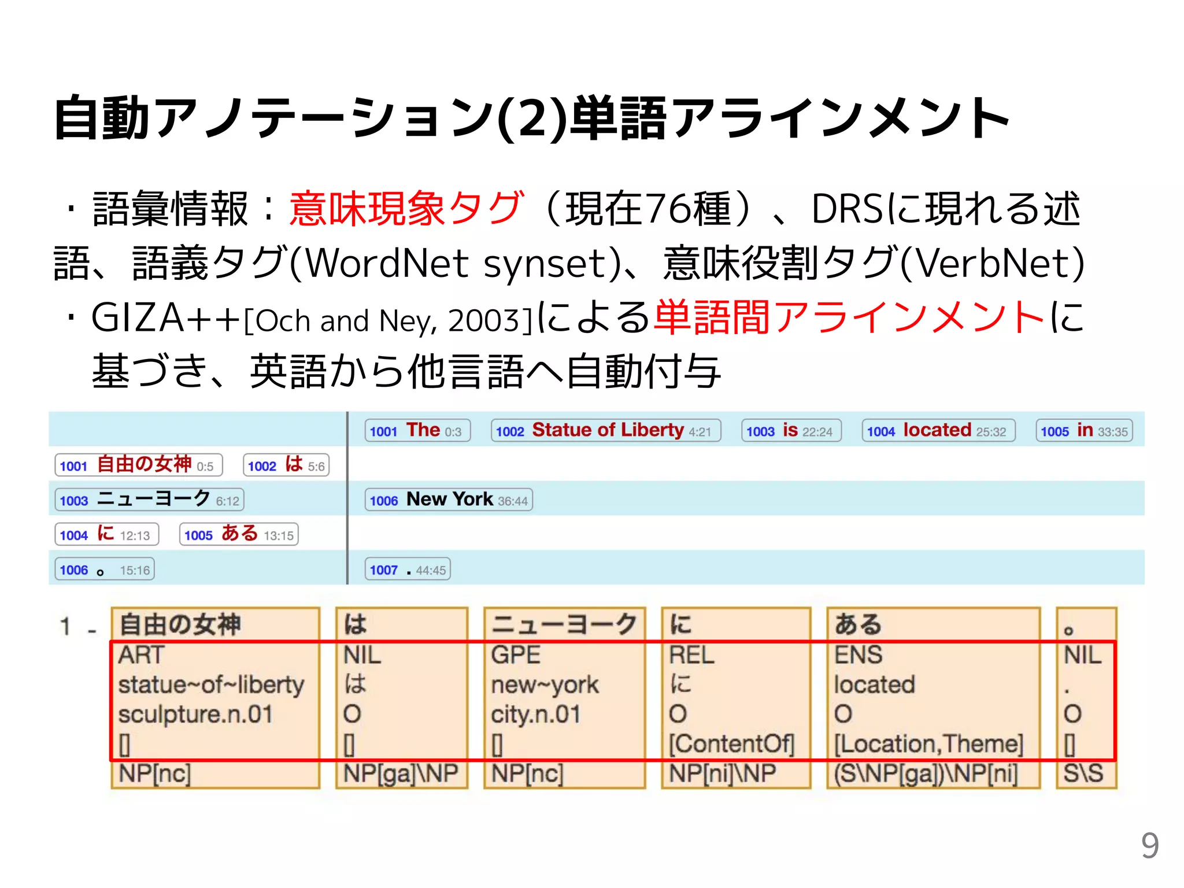Select the Japanese token 'ある' 1005
This screenshot has width=1184, height=888.
pyautogui.click(x=239, y=535)
